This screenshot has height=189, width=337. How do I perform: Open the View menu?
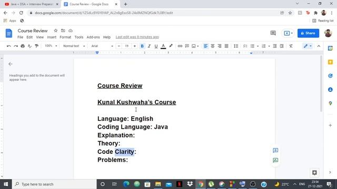pyautogui.click(x=40, y=37)
